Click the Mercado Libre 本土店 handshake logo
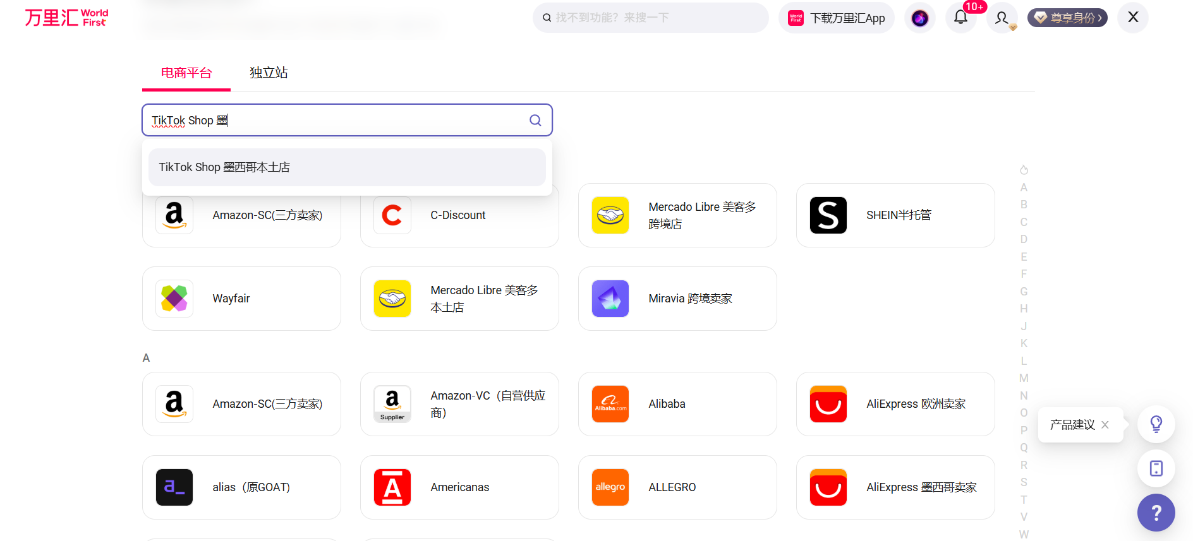1193x541 pixels. click(392, 299)
